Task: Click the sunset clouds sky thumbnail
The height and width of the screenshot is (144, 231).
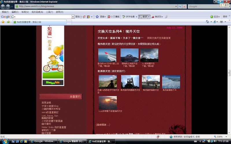Action: coord(108,103)
